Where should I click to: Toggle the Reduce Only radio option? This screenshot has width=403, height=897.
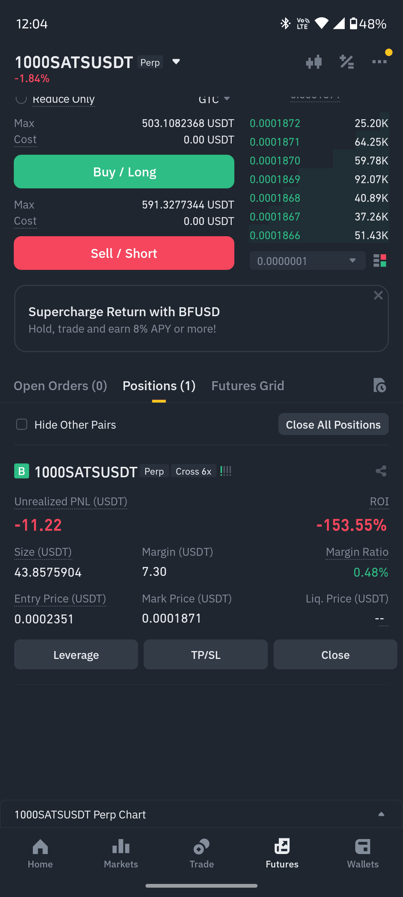pos(21,98)
